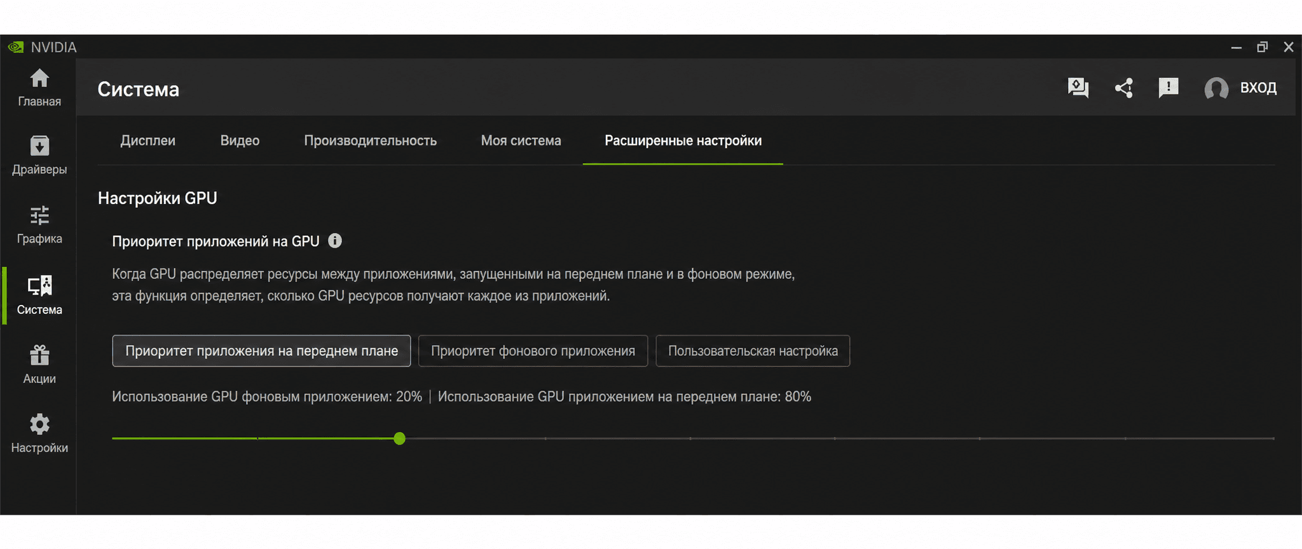The width and height of the screenshot is (1302, 549).
Task: Click the GPU usage slider handle
Action: 399,438
